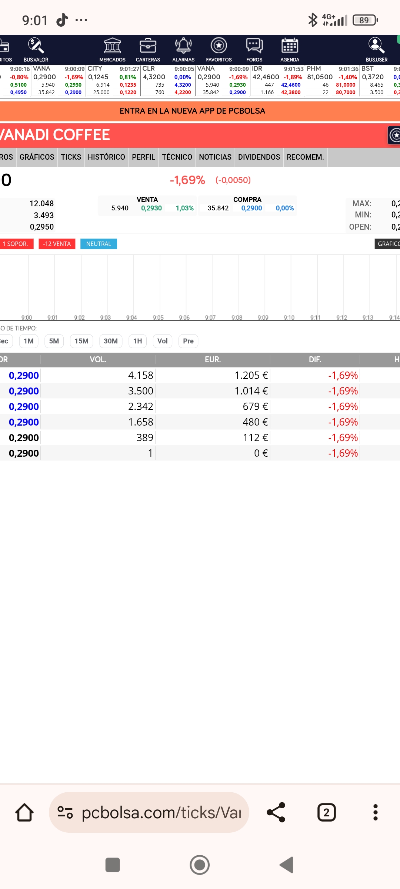Switch to the DIVIDENDOS tab
Image resolution: width=400 pixels, height=889 pixels.
pos(259,157)
